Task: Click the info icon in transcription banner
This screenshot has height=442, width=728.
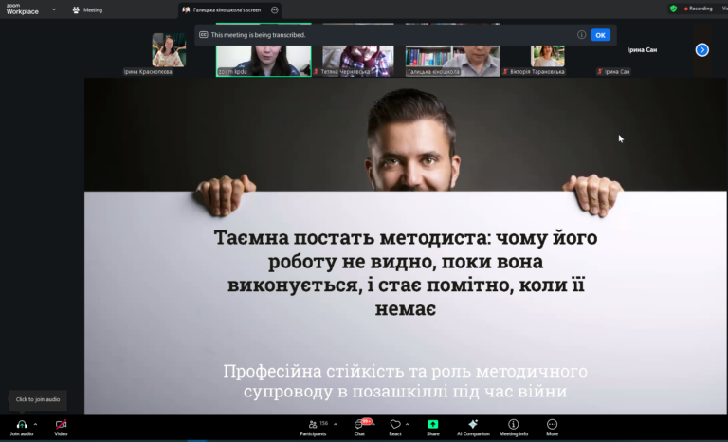Action: point(581,35)
